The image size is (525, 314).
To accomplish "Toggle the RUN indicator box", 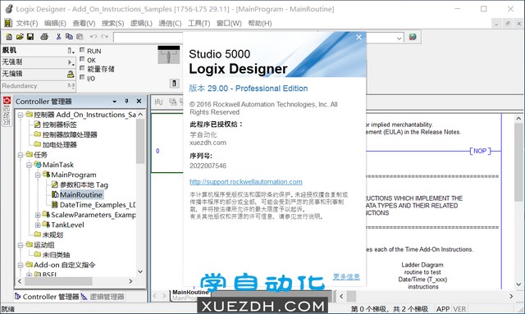I will (82, 50).
